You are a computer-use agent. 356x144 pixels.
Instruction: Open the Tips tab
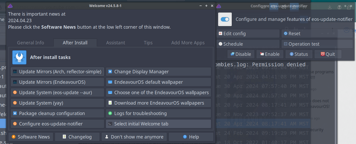pyautogui.click(x=148, y=43)
